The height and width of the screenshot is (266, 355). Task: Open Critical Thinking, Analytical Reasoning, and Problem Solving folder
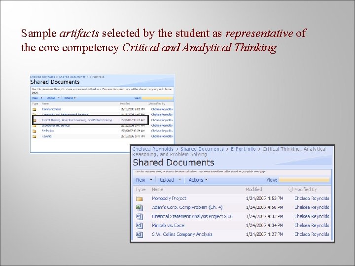pos(77,120)
